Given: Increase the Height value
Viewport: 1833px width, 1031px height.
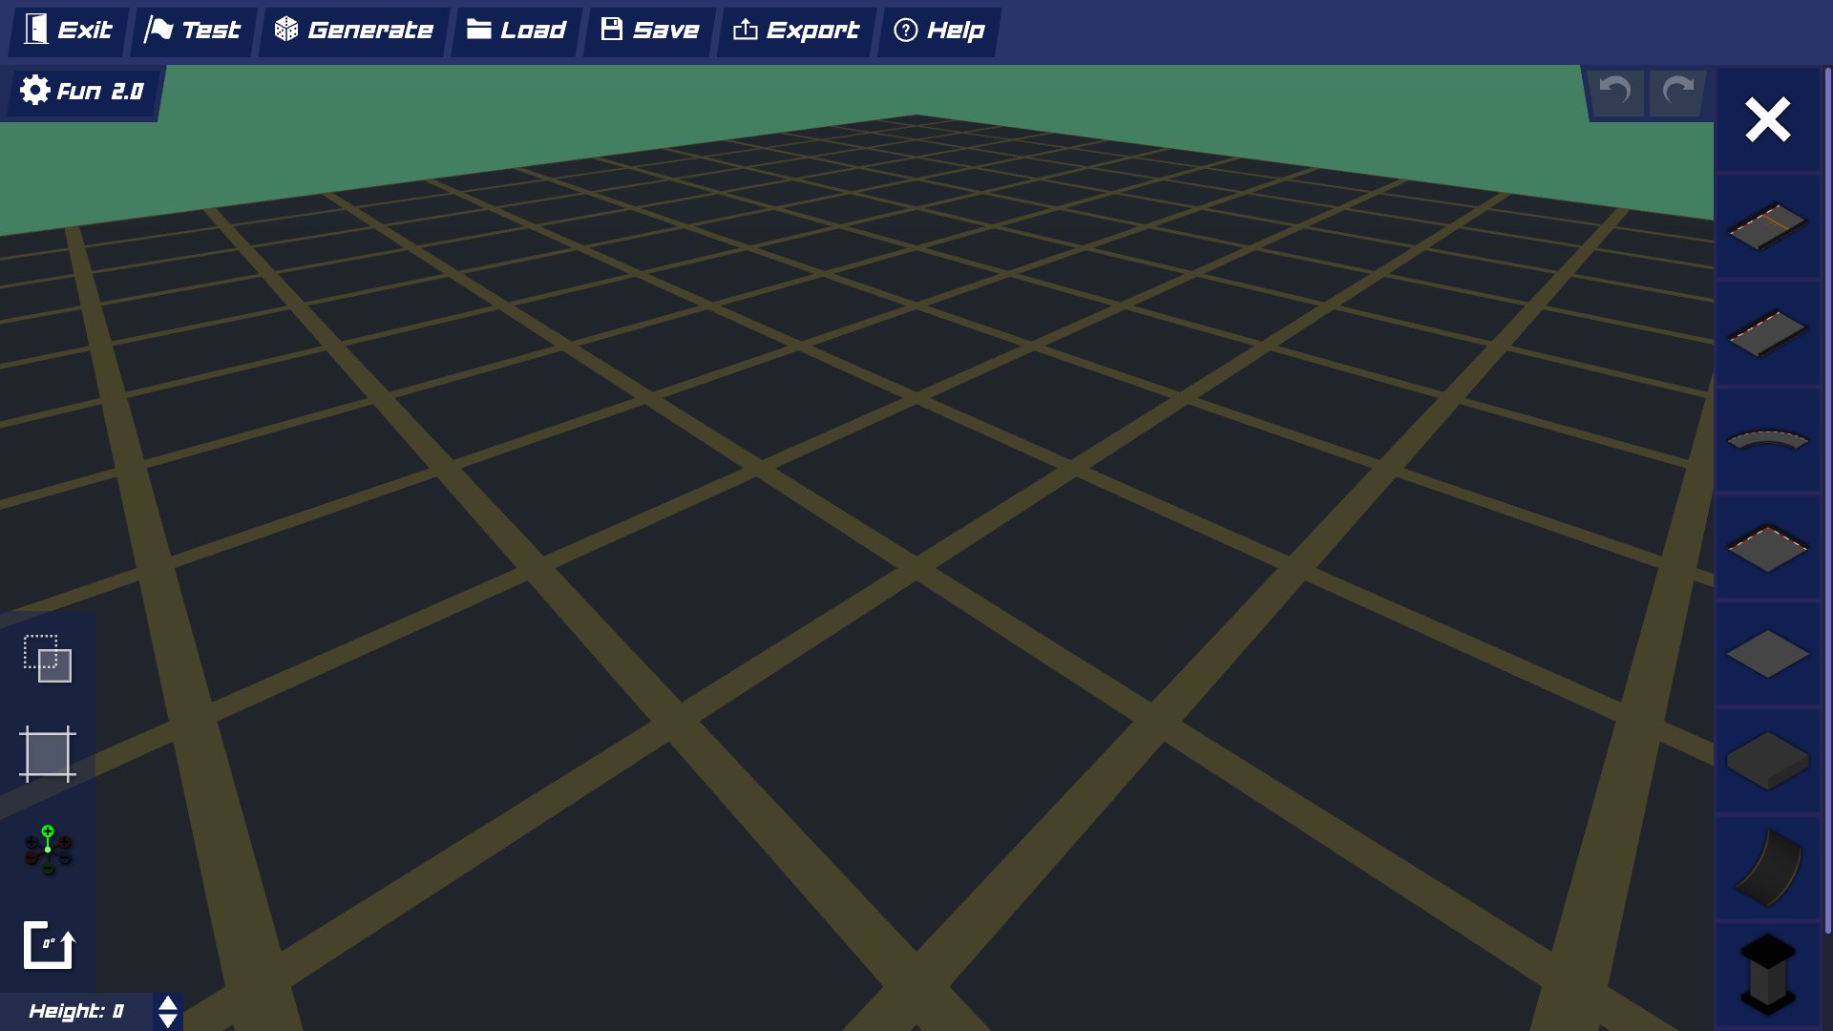Looking at the screenshot, I should 168,1001.
